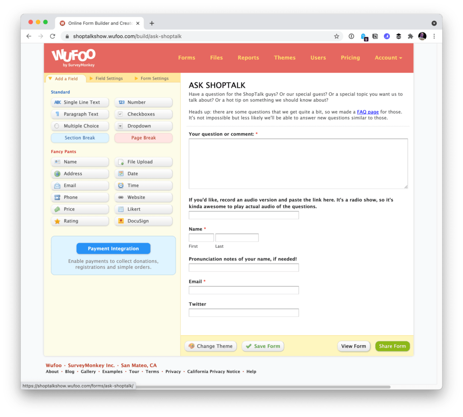Open the Pricing page

[x=350, y=57]
